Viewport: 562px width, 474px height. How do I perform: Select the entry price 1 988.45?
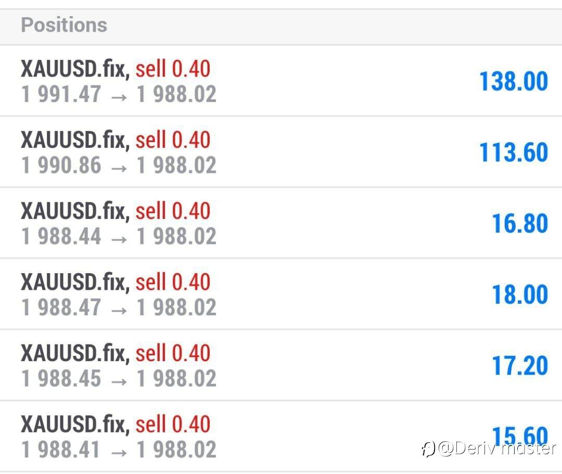(x=61, y=378)
